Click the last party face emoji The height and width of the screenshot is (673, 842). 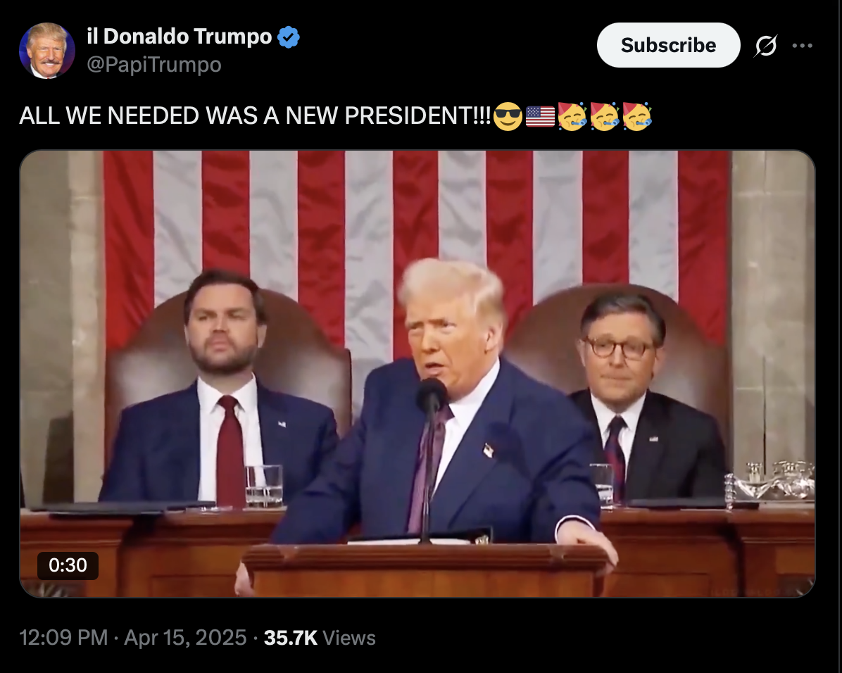[637, 116]
